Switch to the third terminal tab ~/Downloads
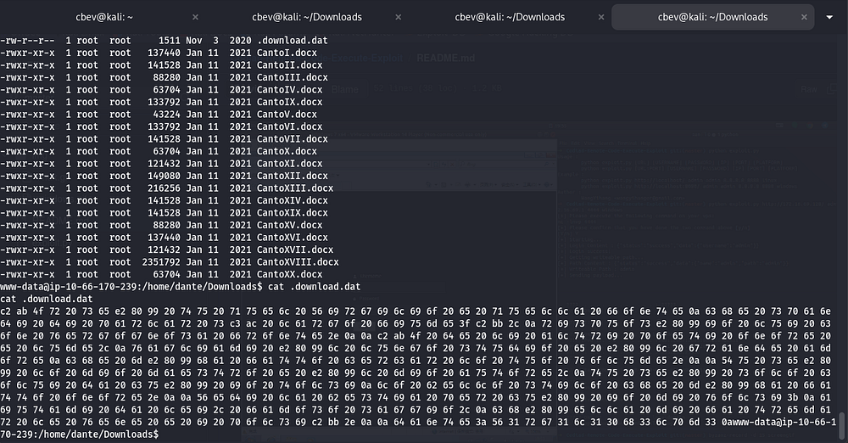Viewport: 848px width, 443px height. pos(510,17)
